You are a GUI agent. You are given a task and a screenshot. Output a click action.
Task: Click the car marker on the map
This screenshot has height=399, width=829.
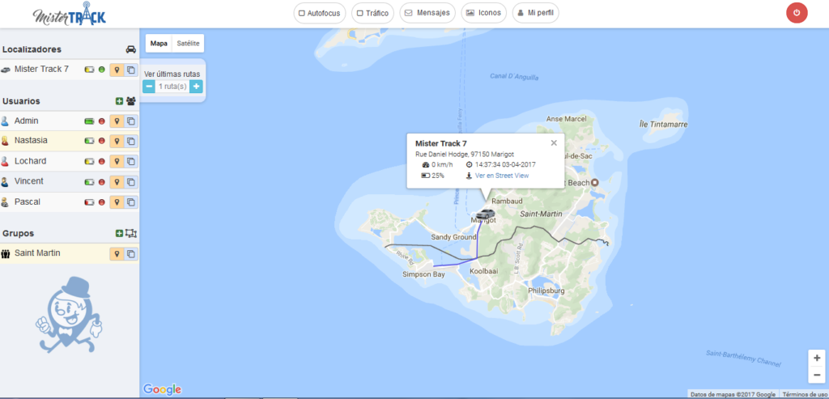click(x=484, y=214)
